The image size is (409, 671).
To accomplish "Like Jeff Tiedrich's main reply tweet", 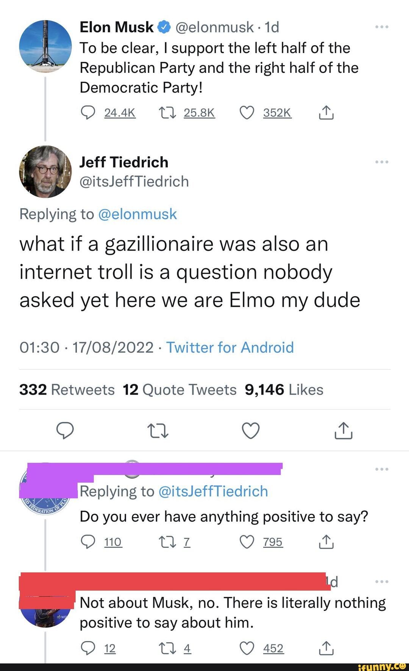I will (251, 431).
